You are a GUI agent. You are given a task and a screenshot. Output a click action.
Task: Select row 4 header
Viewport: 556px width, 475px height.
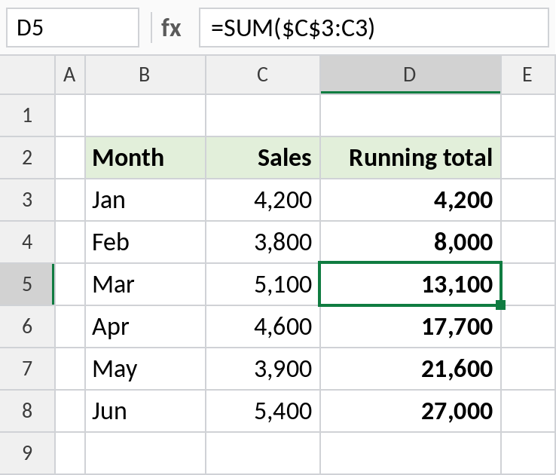[x=27, y=242]
